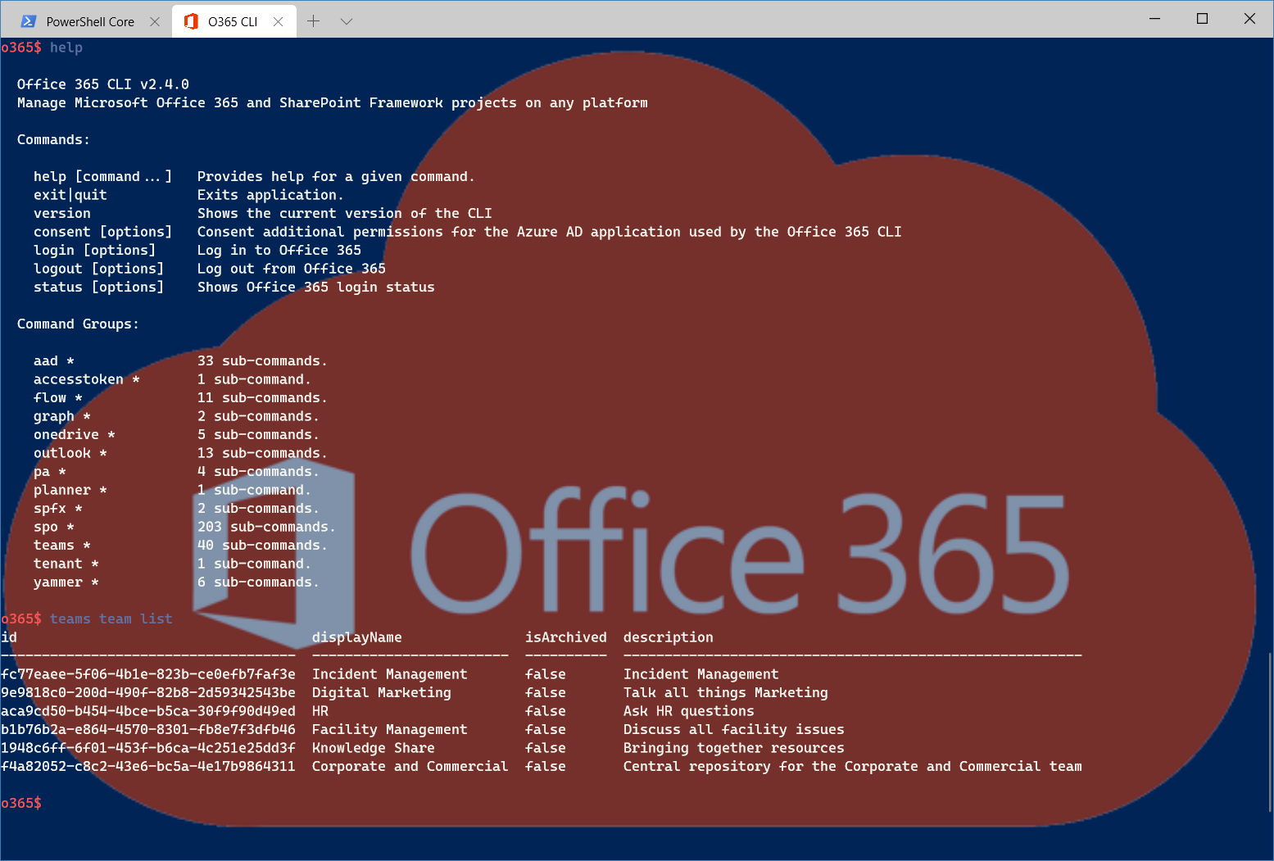This screenshot has height=861, width=1274.
Task: Click the empty o365$ prompt at bottom
Action: [x=21, y=803]
